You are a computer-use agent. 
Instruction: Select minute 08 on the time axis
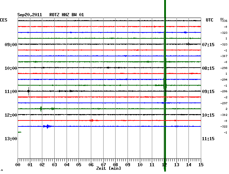[x=115, y=165]
